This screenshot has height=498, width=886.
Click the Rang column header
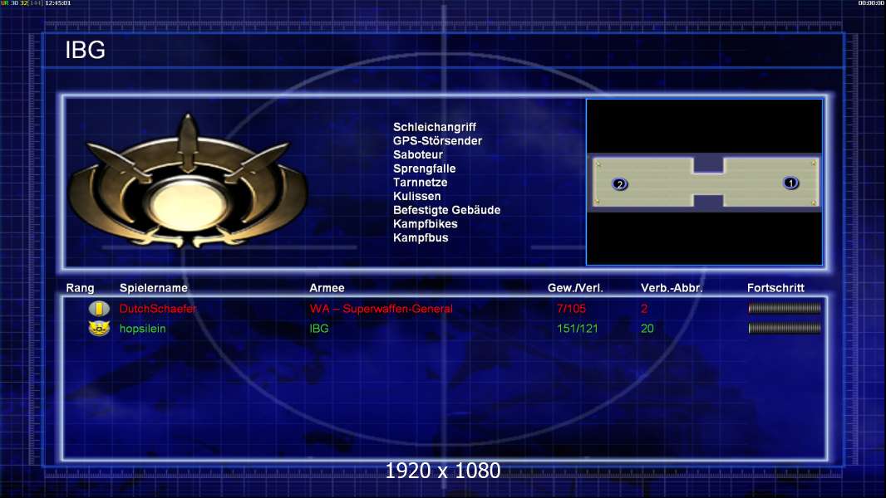pos(81,288)
